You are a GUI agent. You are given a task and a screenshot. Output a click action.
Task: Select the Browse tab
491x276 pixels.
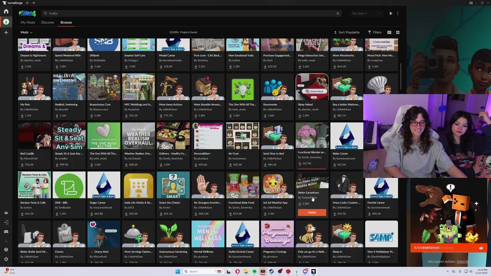(x=66, y=22)
